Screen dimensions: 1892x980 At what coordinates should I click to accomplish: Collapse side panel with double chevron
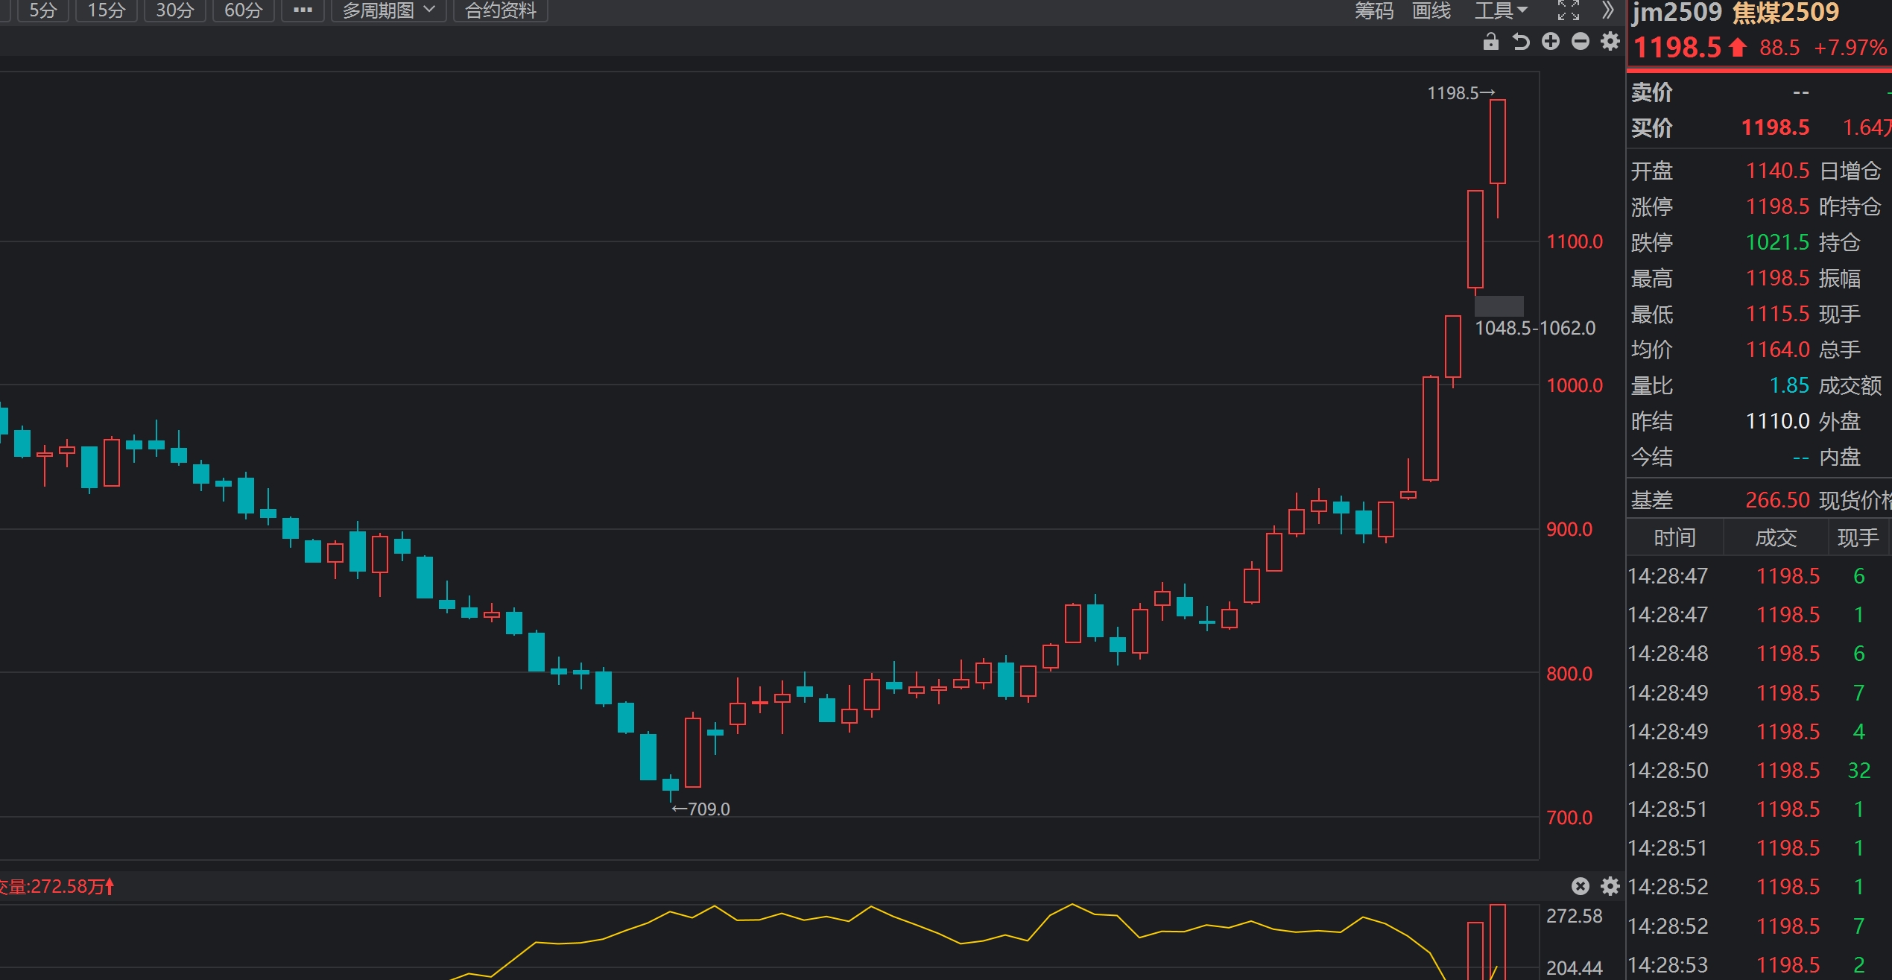[x=1607, y=10]
